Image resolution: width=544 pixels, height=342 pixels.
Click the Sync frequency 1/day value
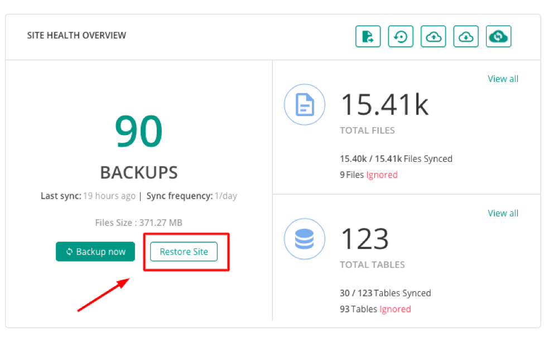[226, 196]
